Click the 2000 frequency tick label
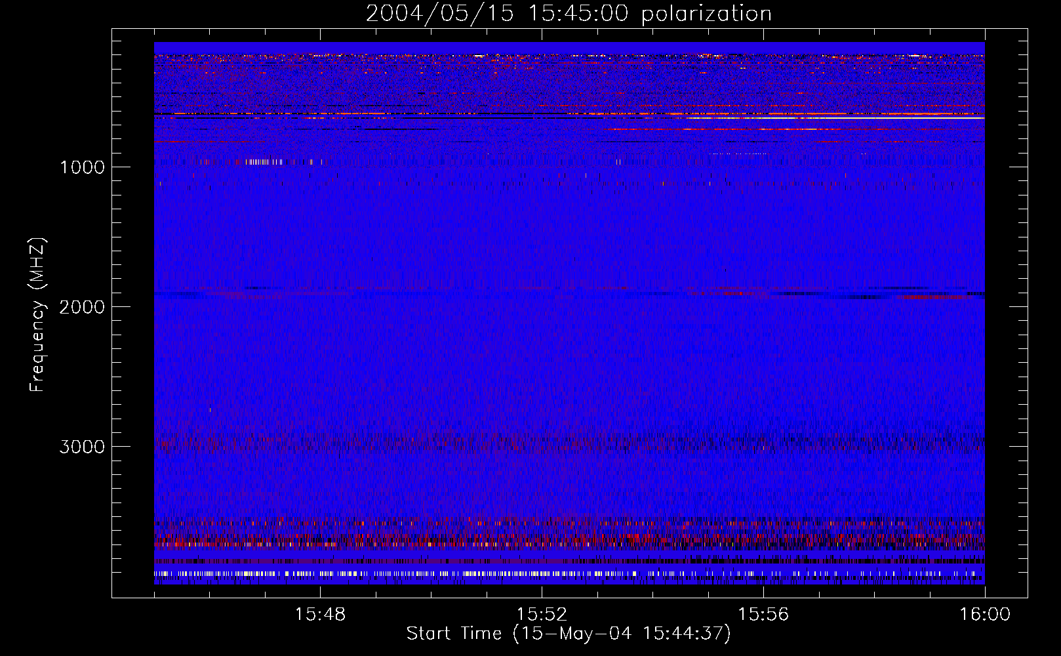The width and height of the screenshot is (1061, 656). tap(83, 307)
